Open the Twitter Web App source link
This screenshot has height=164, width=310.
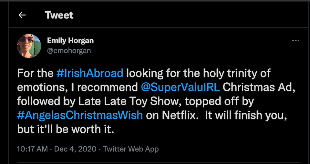coord(131,149)
